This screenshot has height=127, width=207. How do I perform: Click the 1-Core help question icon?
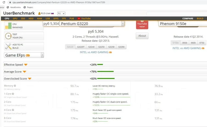point(13,94)
